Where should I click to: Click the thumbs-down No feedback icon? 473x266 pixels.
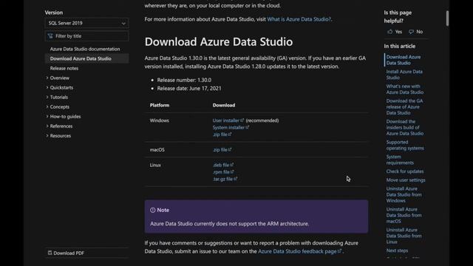pyautogui.click(x=411, y=32)
